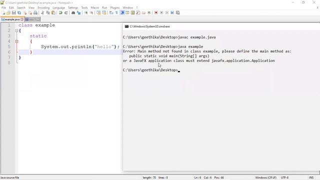Click the javac example.java line in cmd
The image size is (320, 180).
point(169,37)
